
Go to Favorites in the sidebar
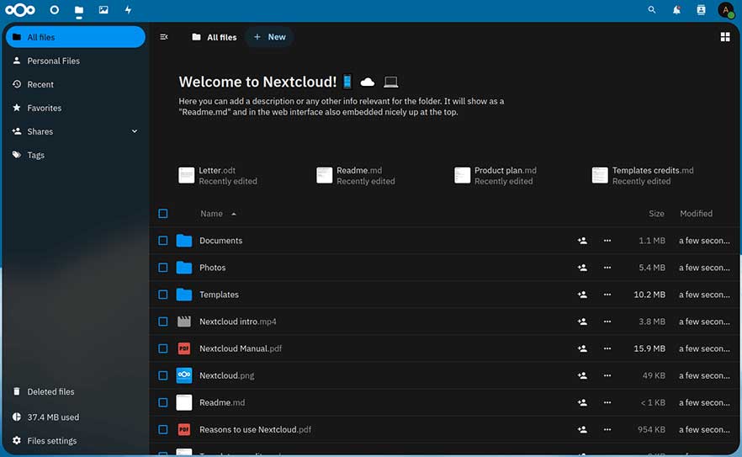point(44,108)
